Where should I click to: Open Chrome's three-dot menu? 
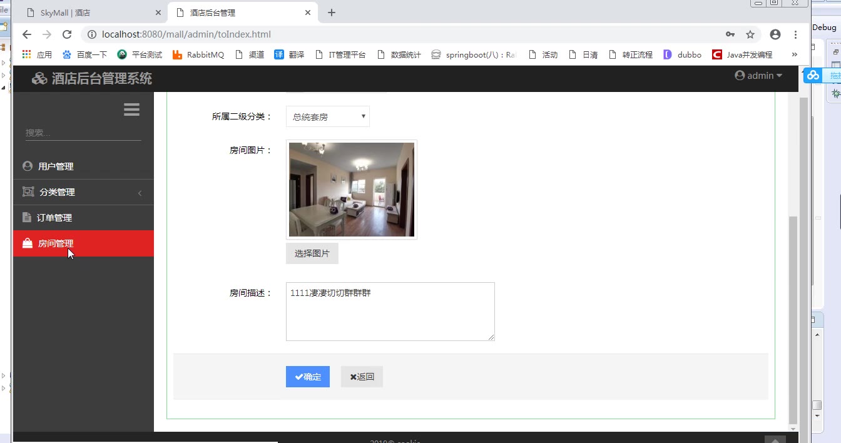[x=795, y=34]
